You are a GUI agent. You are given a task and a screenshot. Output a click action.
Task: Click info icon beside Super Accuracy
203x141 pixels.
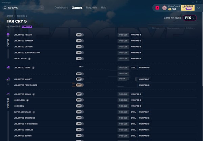(x=34, y=112)
